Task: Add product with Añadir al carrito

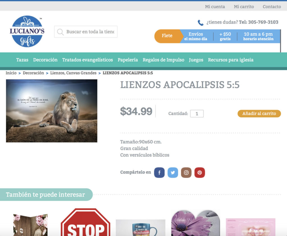Action: tap(259, 114)
